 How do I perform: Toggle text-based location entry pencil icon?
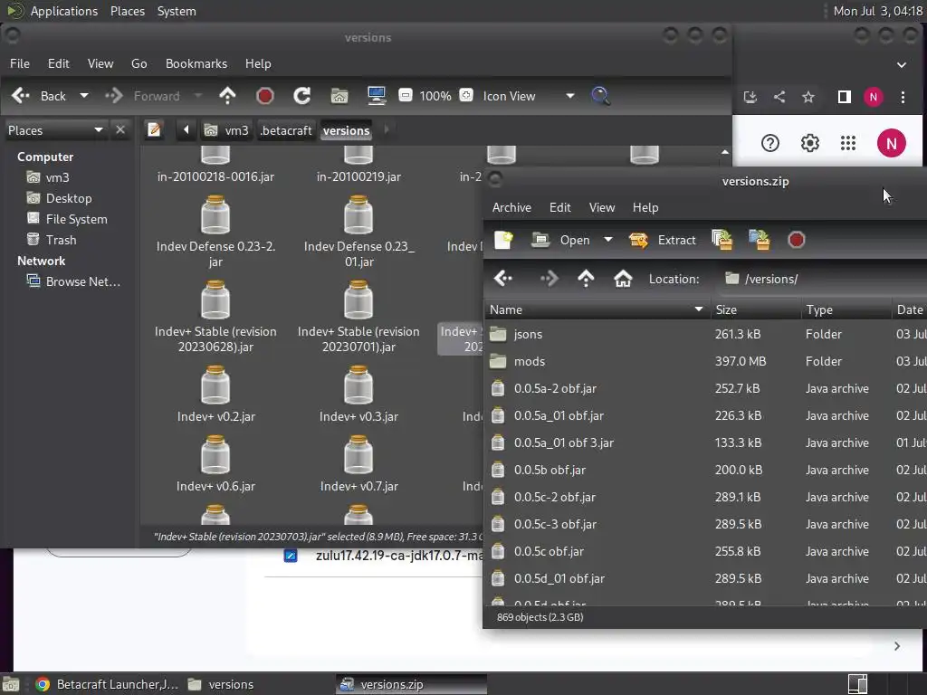(x=154, y=129)
